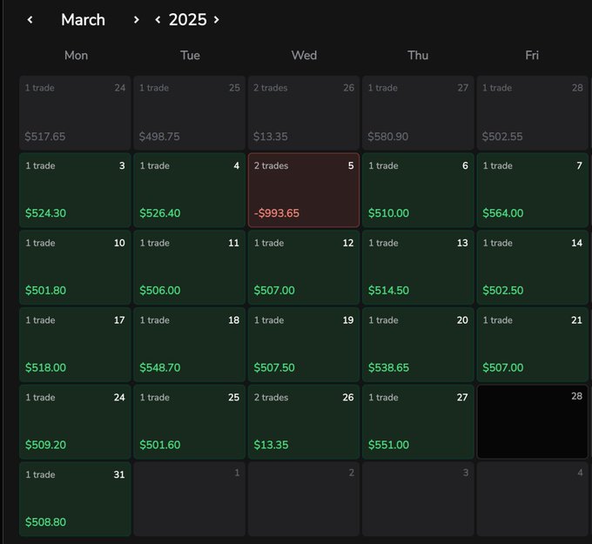
Task: Open dimmed February 26 day with 2 trades
Action: tap(304, 113)
